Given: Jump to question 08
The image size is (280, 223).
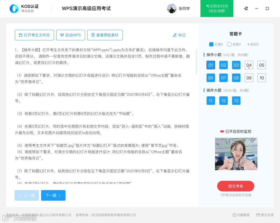Looking at the screenshot, I should [236, 78].
